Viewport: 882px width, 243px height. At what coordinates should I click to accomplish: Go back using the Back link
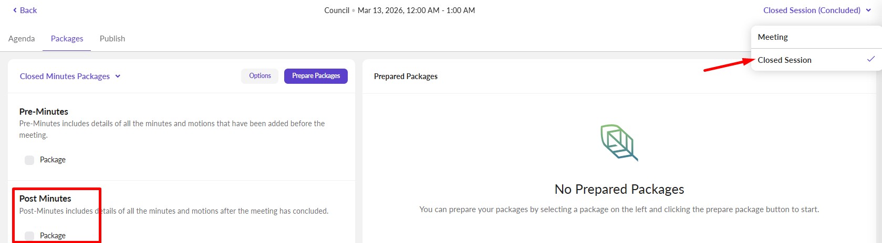28,10
